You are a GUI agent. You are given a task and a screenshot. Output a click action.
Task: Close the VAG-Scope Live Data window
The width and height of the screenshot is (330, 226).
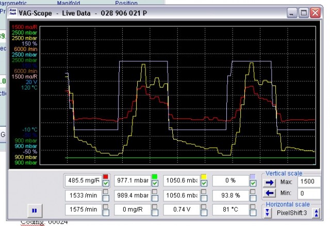315,13
